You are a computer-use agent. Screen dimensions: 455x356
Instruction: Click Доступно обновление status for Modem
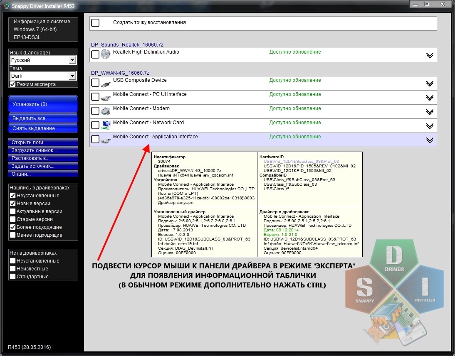click(295, 108)
